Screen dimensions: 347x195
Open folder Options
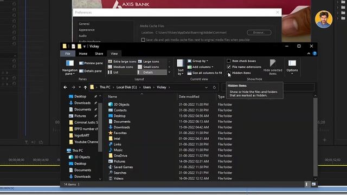(292, 67)
